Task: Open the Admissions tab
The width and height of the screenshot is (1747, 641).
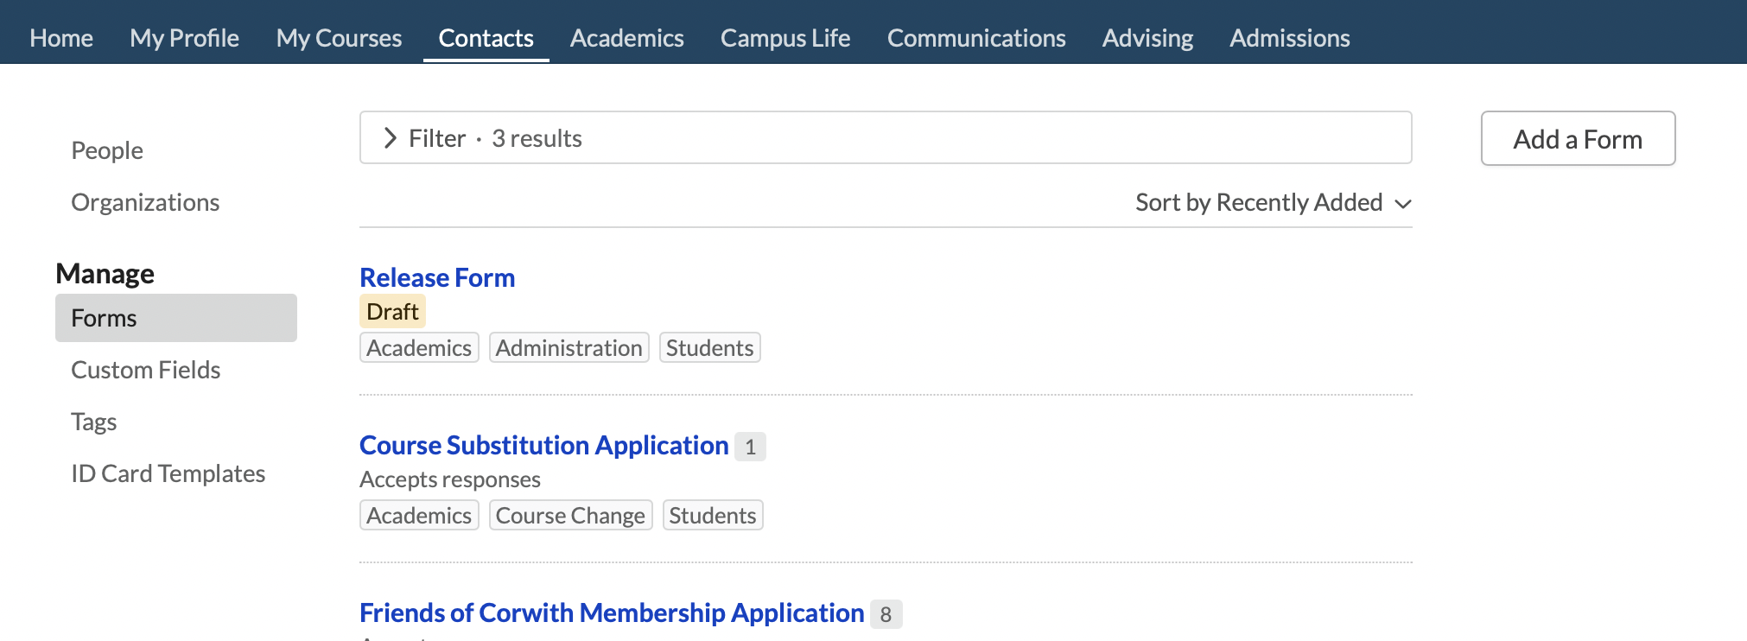Action: point(1289,38)
